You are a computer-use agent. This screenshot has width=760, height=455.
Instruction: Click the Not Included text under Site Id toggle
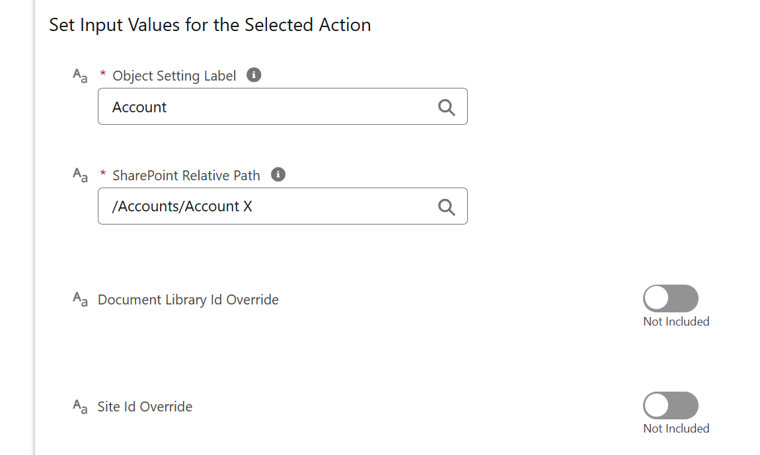point(676,429)
